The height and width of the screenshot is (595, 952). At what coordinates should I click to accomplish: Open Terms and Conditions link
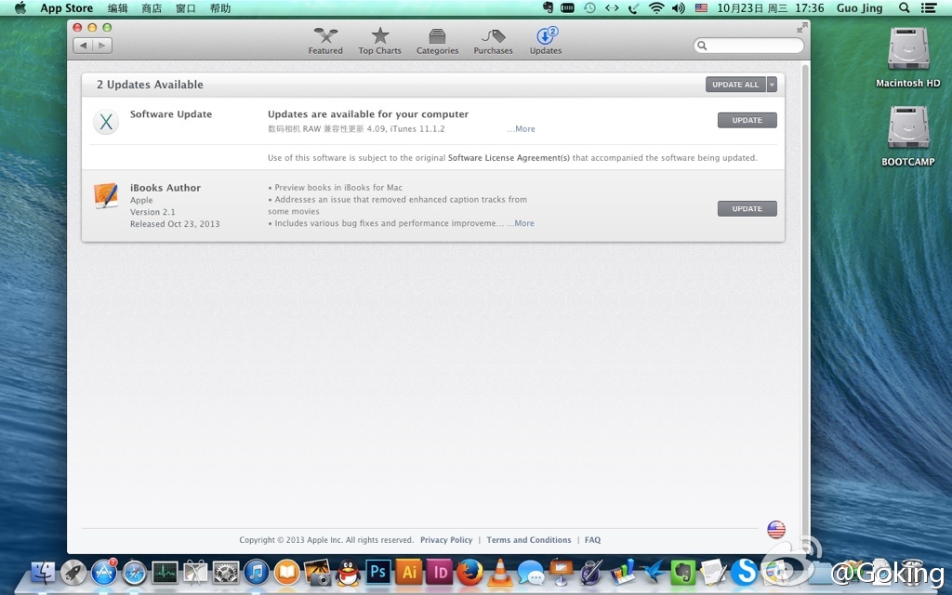[x=529, y=540]
